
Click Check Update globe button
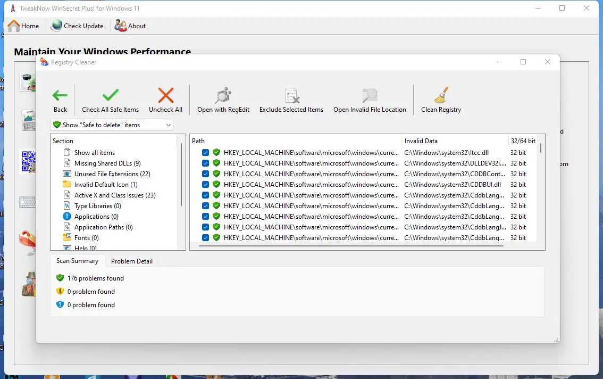tap(78, 26)
